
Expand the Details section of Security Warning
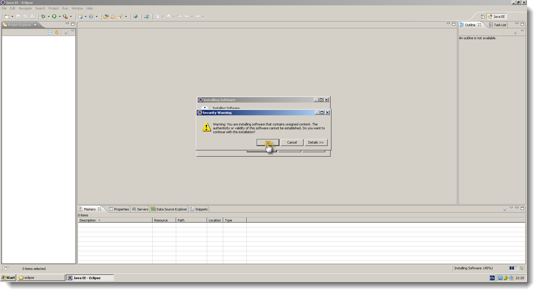point(316,142)
